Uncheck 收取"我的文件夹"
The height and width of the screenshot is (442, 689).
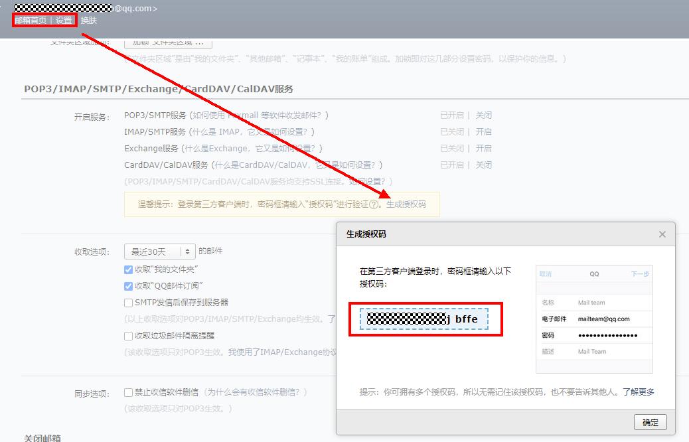pyautogui.click(x=127, y=269)
